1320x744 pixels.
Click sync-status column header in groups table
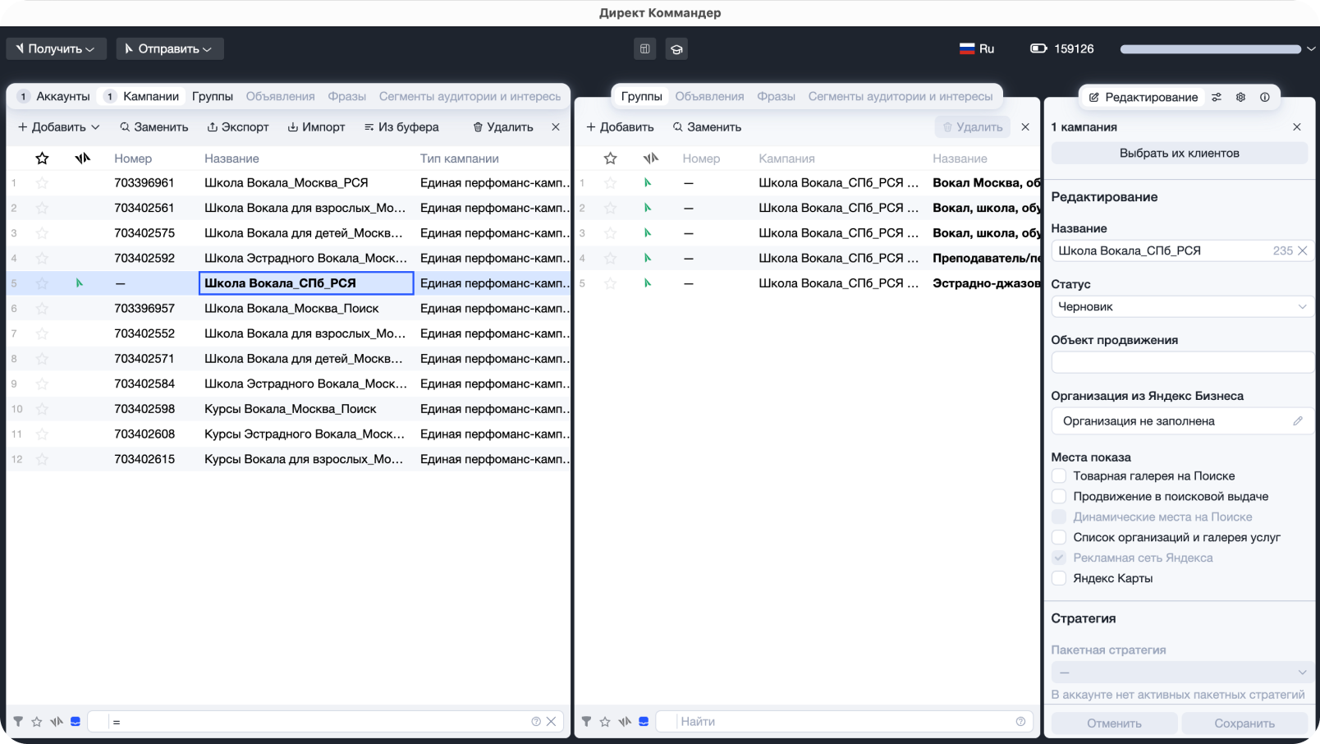pos(651,158)
